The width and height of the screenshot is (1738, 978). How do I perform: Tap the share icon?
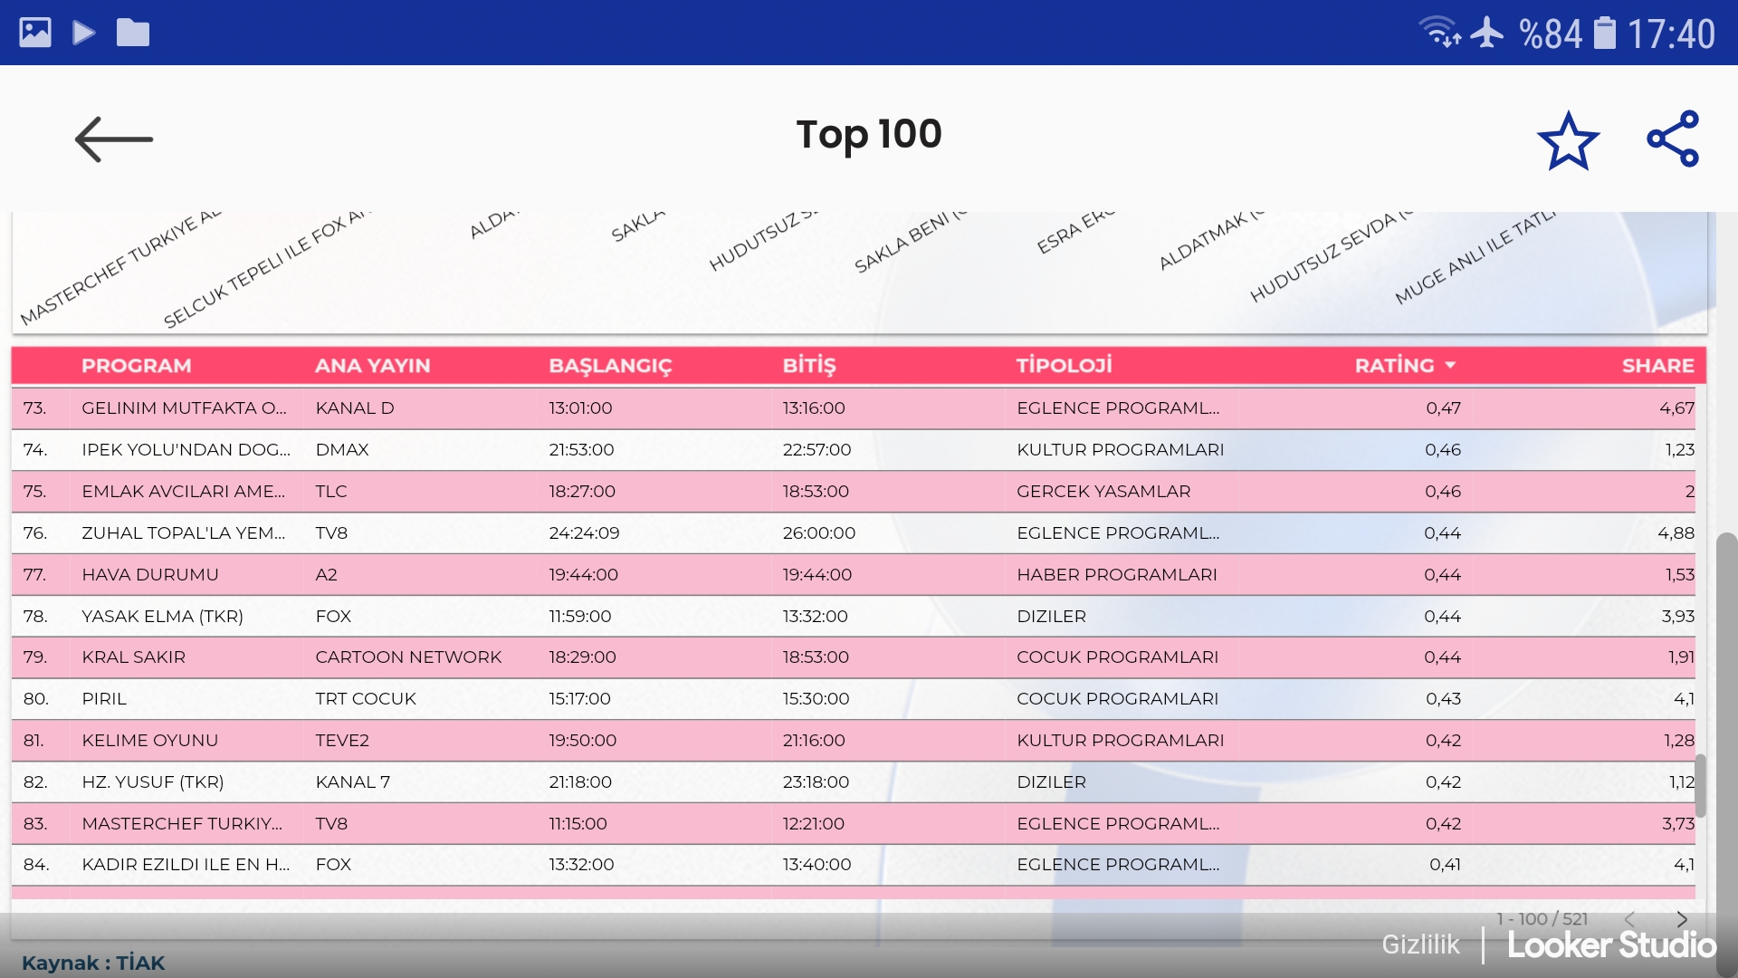click(1673, 139)
